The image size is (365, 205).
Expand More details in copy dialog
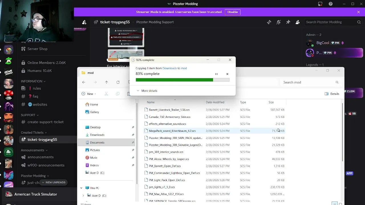click(x=147, y=91)
